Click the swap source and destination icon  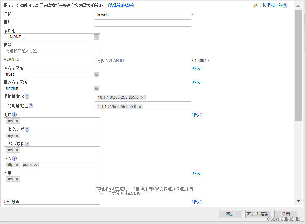click(x=255, y=6)
